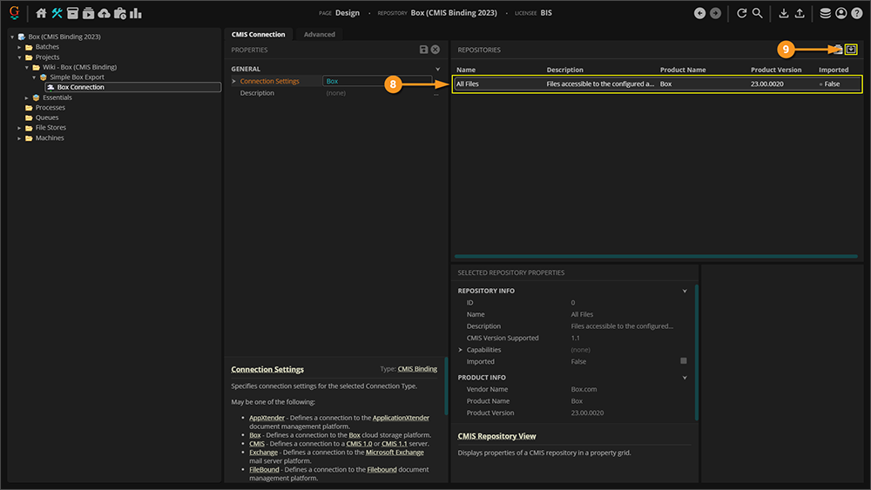Open the Design tools page icon

click(57, 13)
